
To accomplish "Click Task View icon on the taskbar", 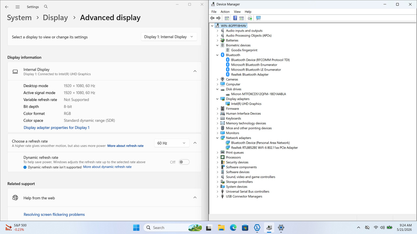I will tap(209, 228).
